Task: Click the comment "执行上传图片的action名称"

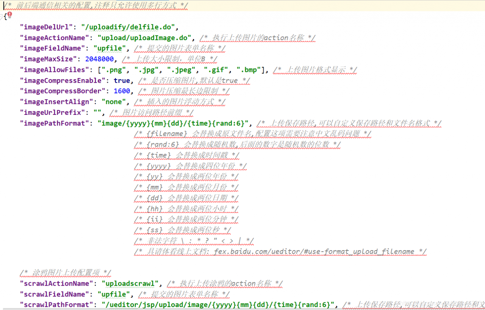Action: click(257, 38)
